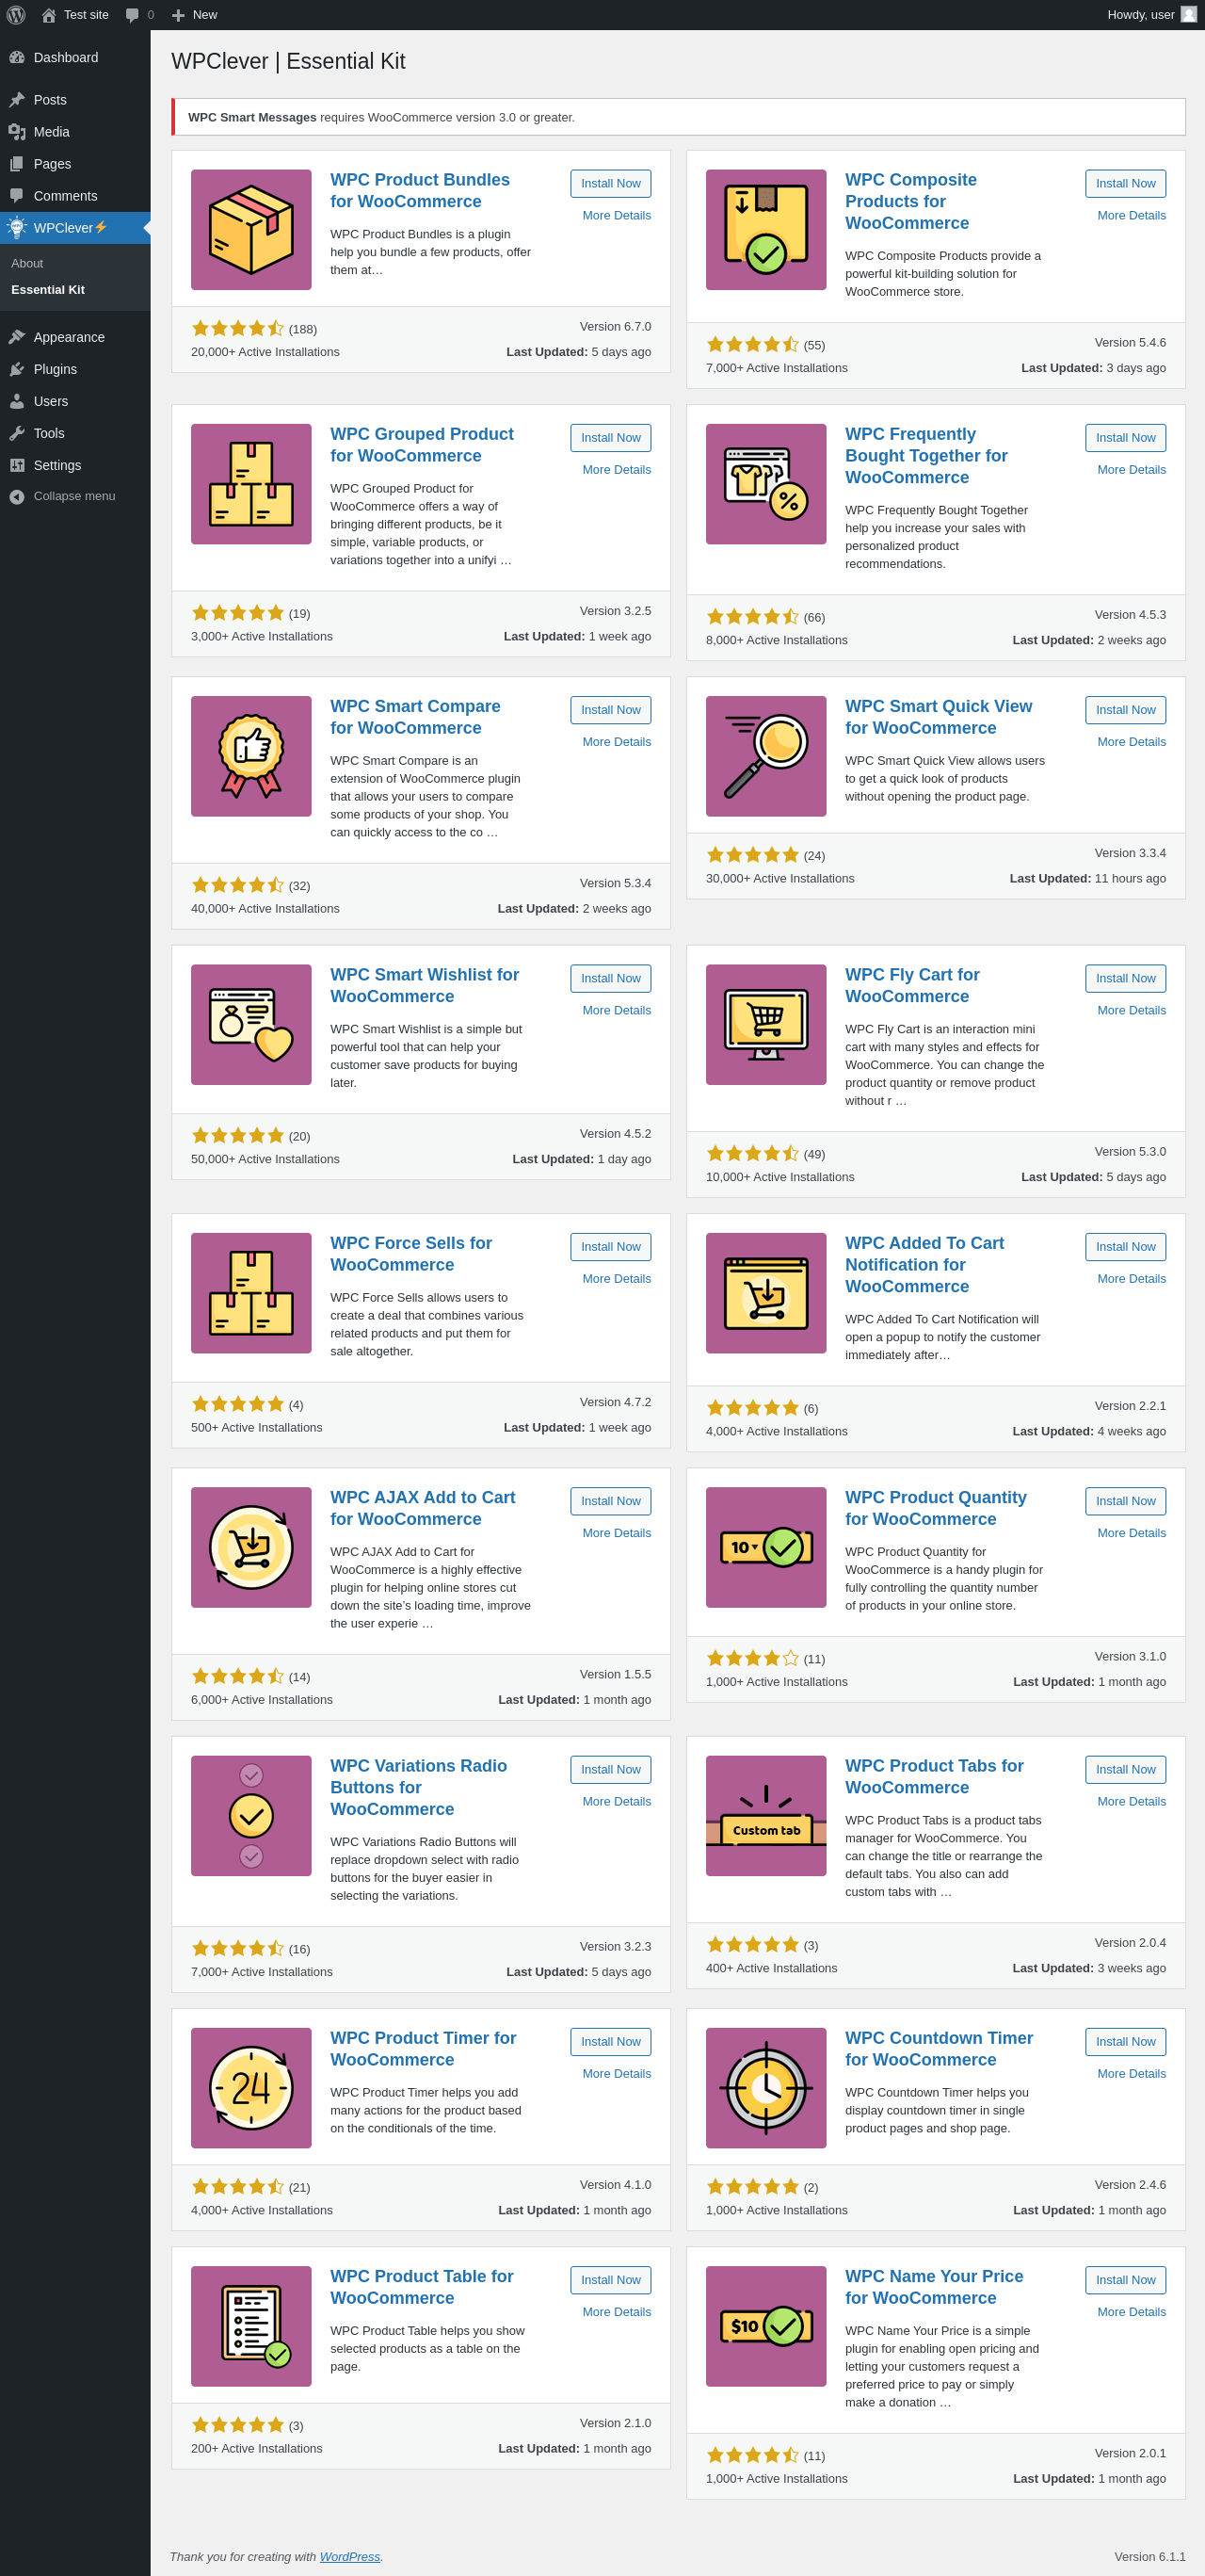Image resolution: width=1205 pixels, height=2576 pixels.
Task: Go to the Appearance menu
Action: coord(68,337)
